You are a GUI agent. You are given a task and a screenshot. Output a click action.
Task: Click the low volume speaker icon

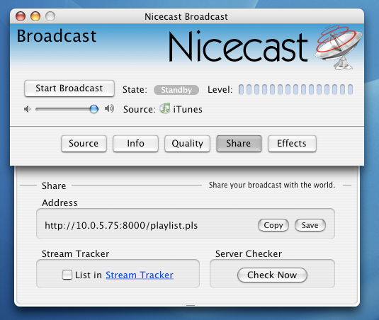tap(27, 109)
